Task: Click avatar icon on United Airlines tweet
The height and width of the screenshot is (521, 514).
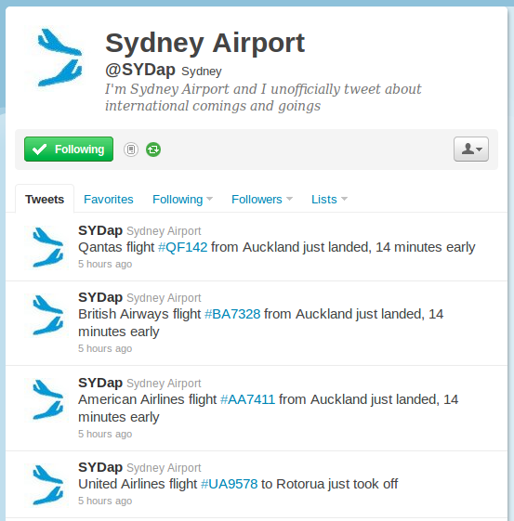Action: [x=47, y=485]
